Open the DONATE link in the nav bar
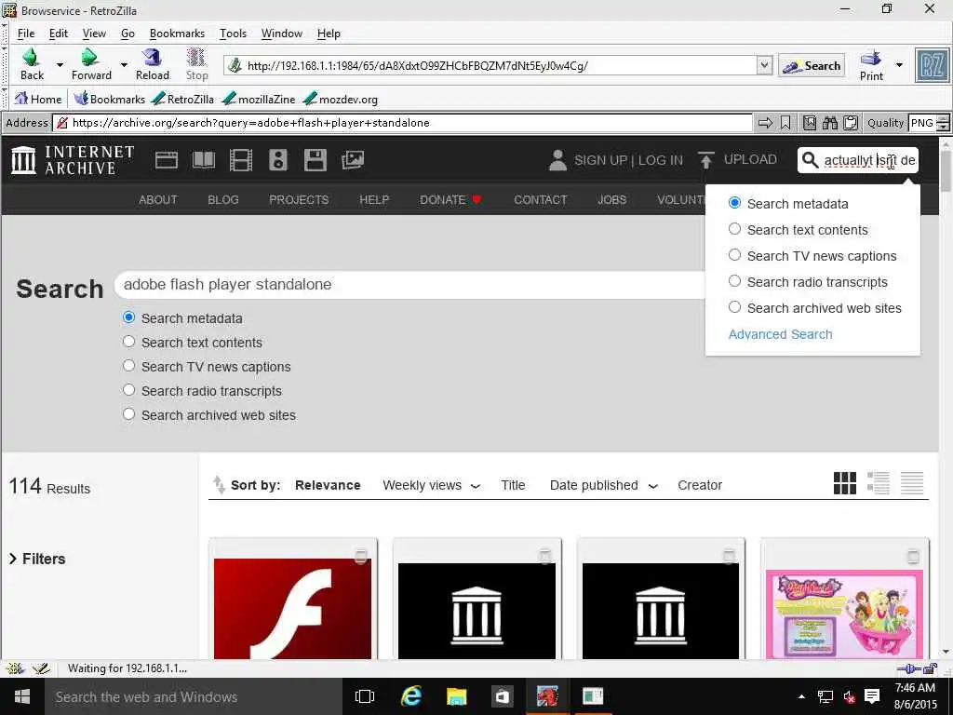Screen dimensions: 953x715 pos(450,199)
